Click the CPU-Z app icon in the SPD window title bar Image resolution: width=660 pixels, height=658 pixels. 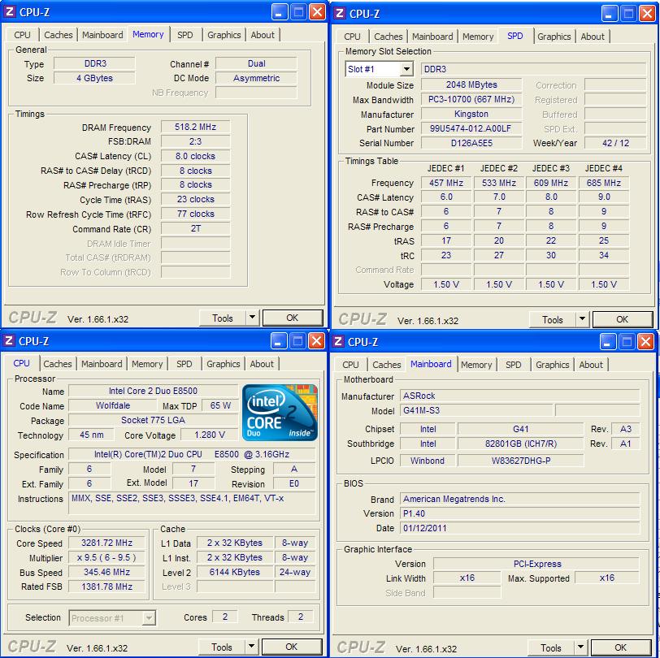340,14
